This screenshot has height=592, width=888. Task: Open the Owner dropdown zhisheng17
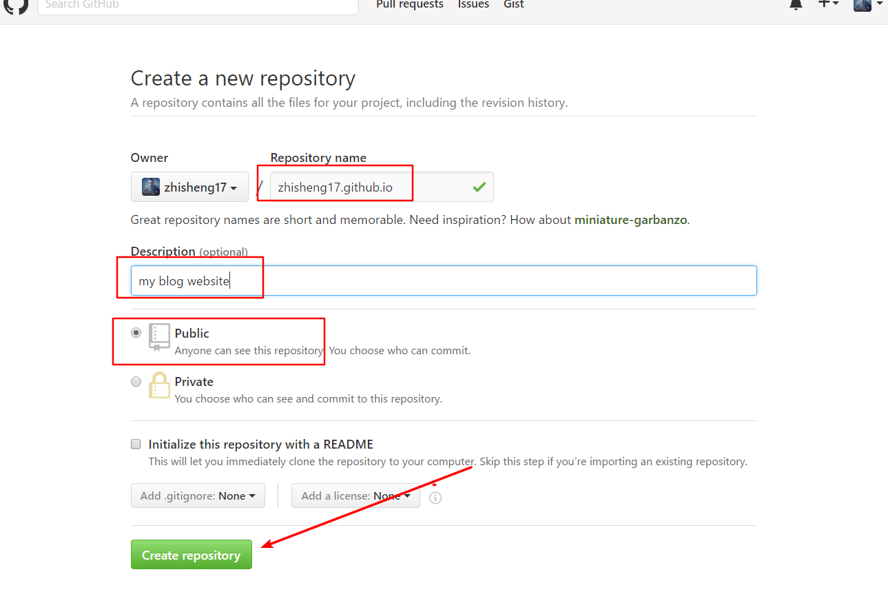point(189,187)
